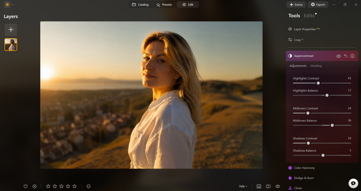Screen dimensions: 361x191
Task: Toggle Supercontrast visibility eye icon
Action: 338,56
